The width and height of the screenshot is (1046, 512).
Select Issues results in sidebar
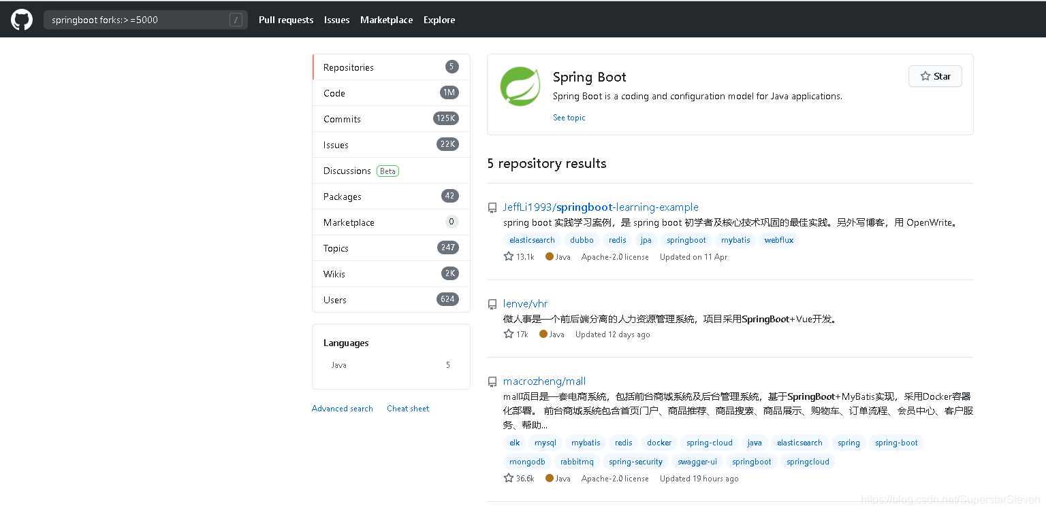pyautogui.click(x=391, y=145)
